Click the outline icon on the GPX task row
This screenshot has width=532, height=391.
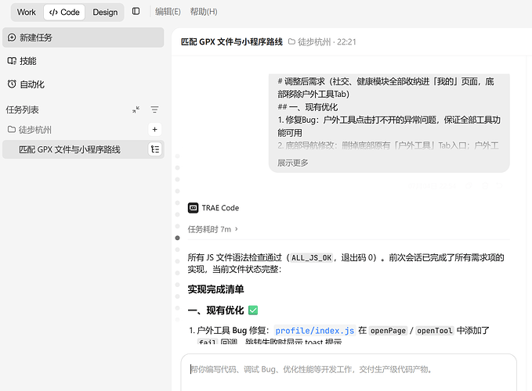point(154,149)
